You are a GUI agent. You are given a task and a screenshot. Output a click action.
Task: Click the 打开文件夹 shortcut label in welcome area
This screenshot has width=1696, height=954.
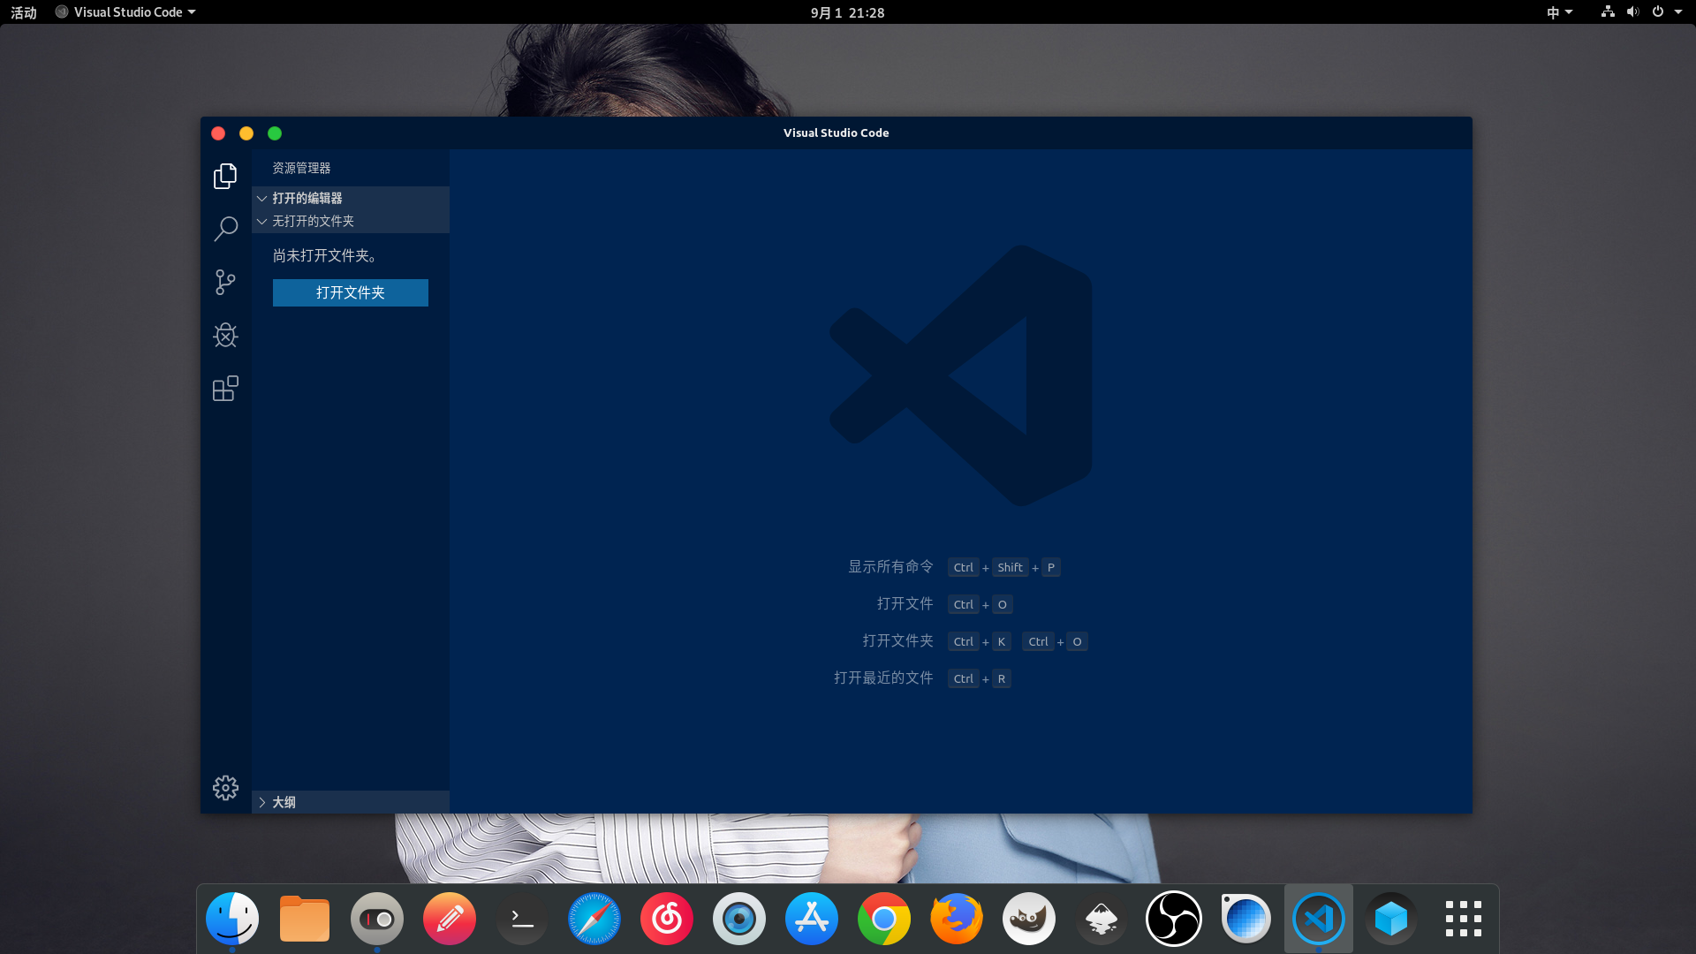click(x=897, y=640)
